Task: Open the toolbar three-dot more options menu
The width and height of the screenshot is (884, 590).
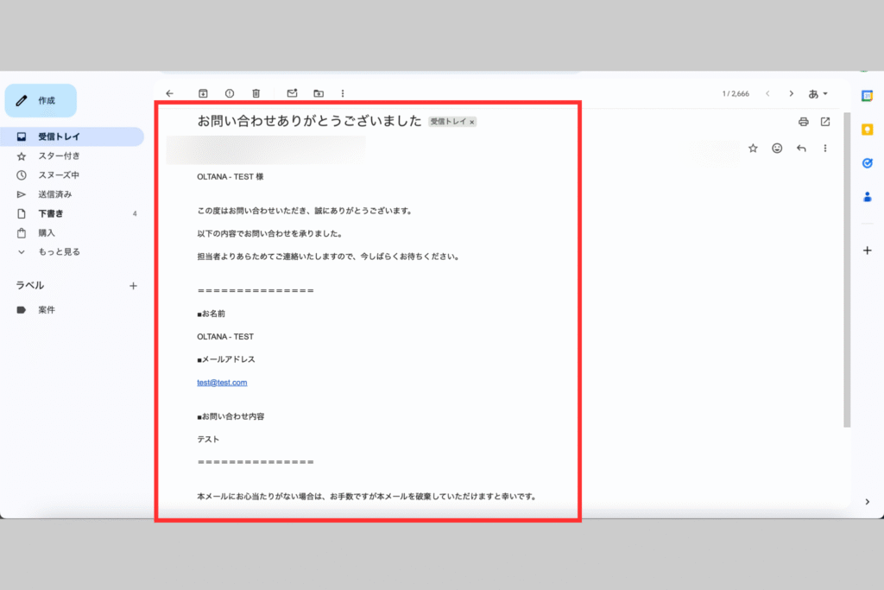Action: pyautogui.click(x=343, y=93)
